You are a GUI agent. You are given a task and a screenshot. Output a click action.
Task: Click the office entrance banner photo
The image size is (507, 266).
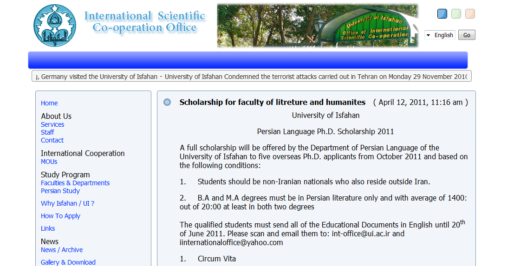pos(318,26)
